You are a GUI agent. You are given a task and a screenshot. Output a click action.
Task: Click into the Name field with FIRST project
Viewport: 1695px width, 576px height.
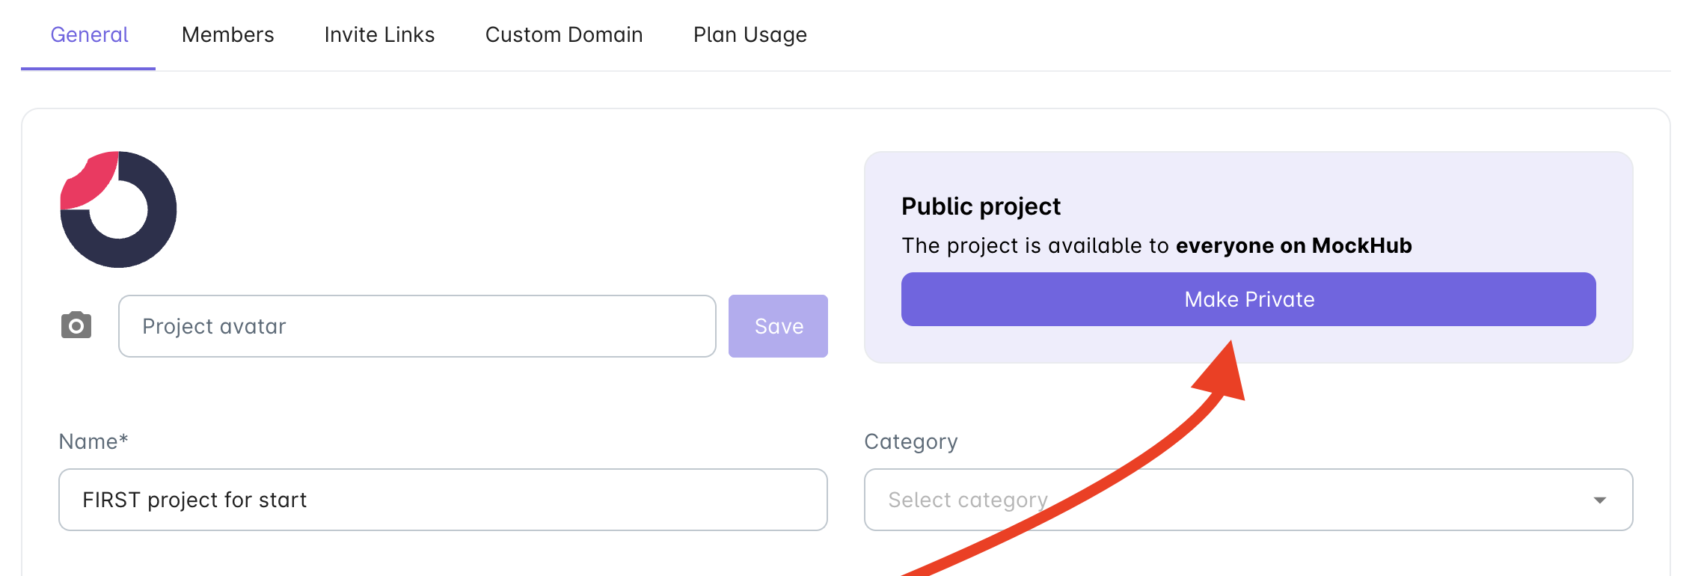443,500
